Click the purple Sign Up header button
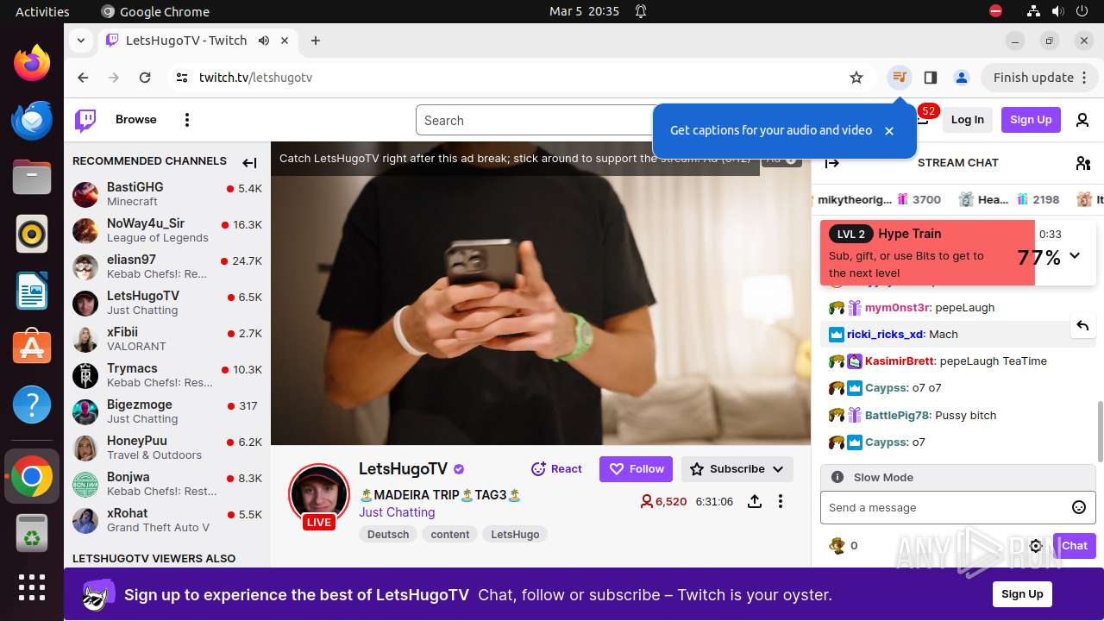The image size is (1104, 621). click(1031, 120)
